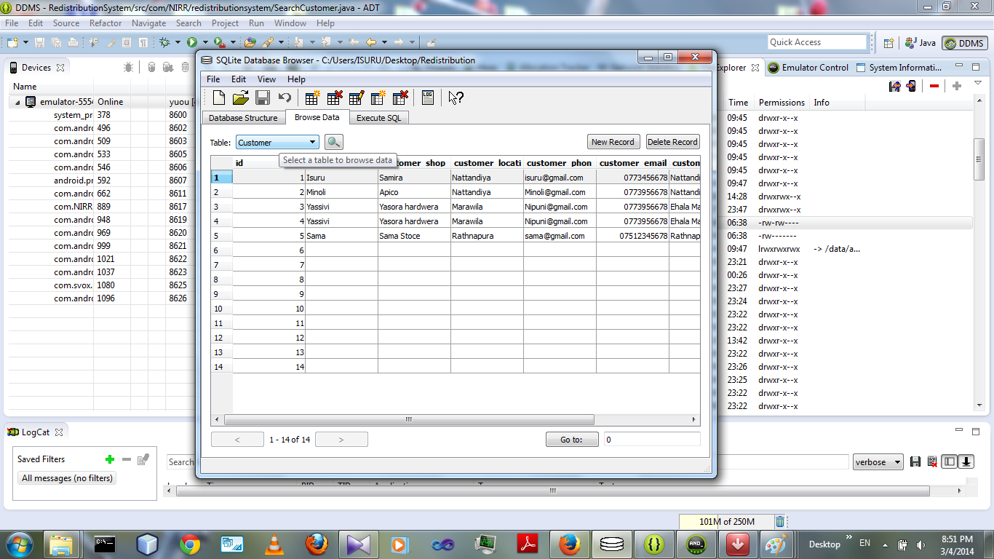
Task: Click the What's This help cursor icon
Action: coord(456,98)
